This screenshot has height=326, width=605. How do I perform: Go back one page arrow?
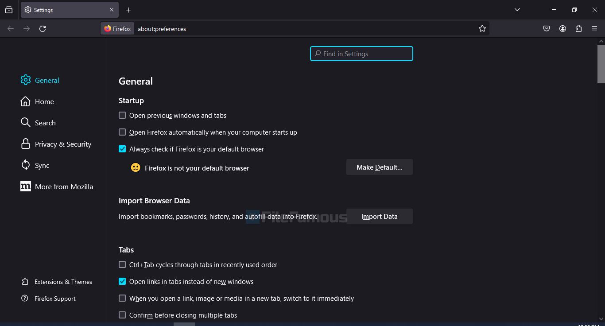(11, 29)
